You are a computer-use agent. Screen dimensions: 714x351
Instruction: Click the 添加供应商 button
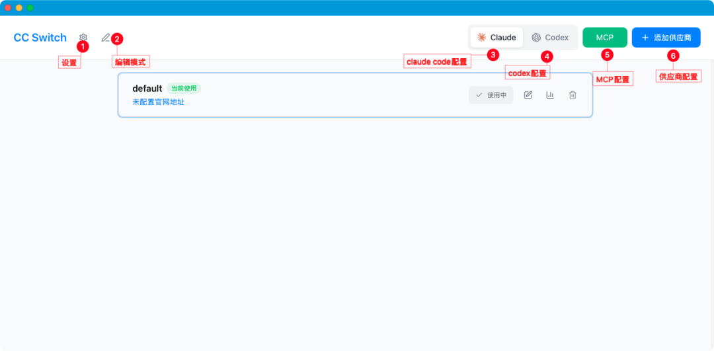[666, 38]
